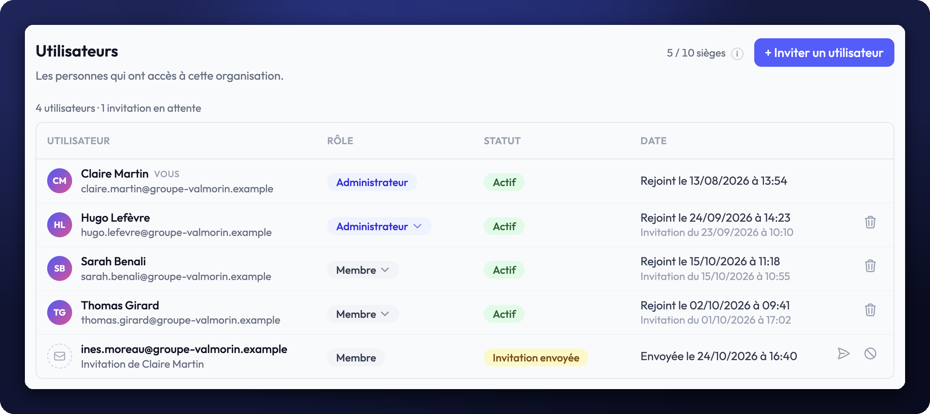Change Thomas Girard's Membre role dropdown
930x414 pixels.
tap(363, 314)
